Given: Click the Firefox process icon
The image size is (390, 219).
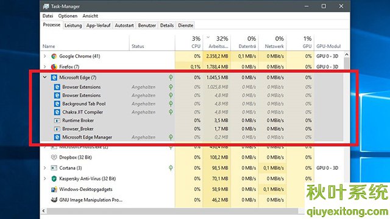Looking at the screenshot, I should click(x=54, y=67).
